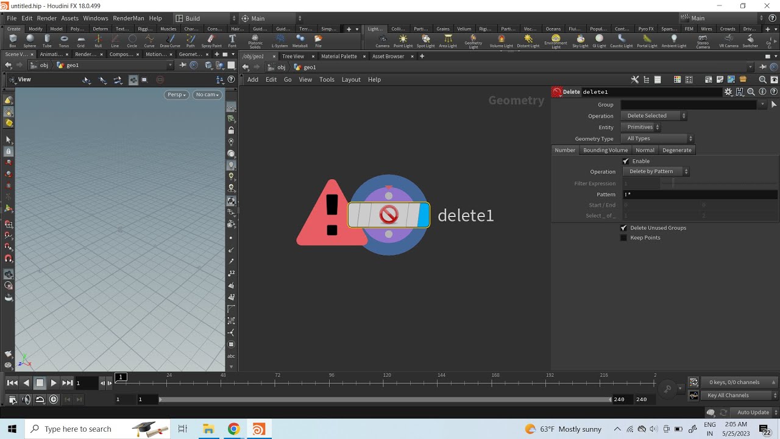
Task: Open the Windows menu
Action: coord(95,18)
